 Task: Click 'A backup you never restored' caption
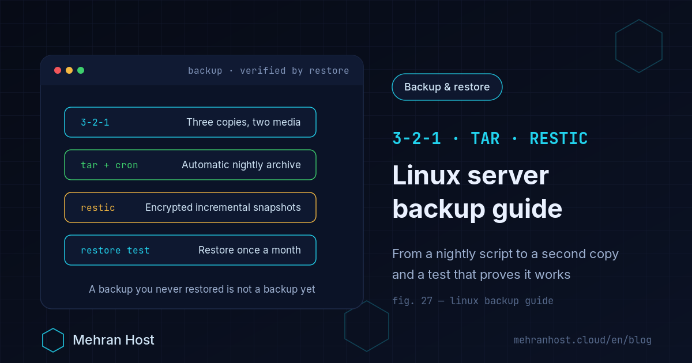[202, 289]
